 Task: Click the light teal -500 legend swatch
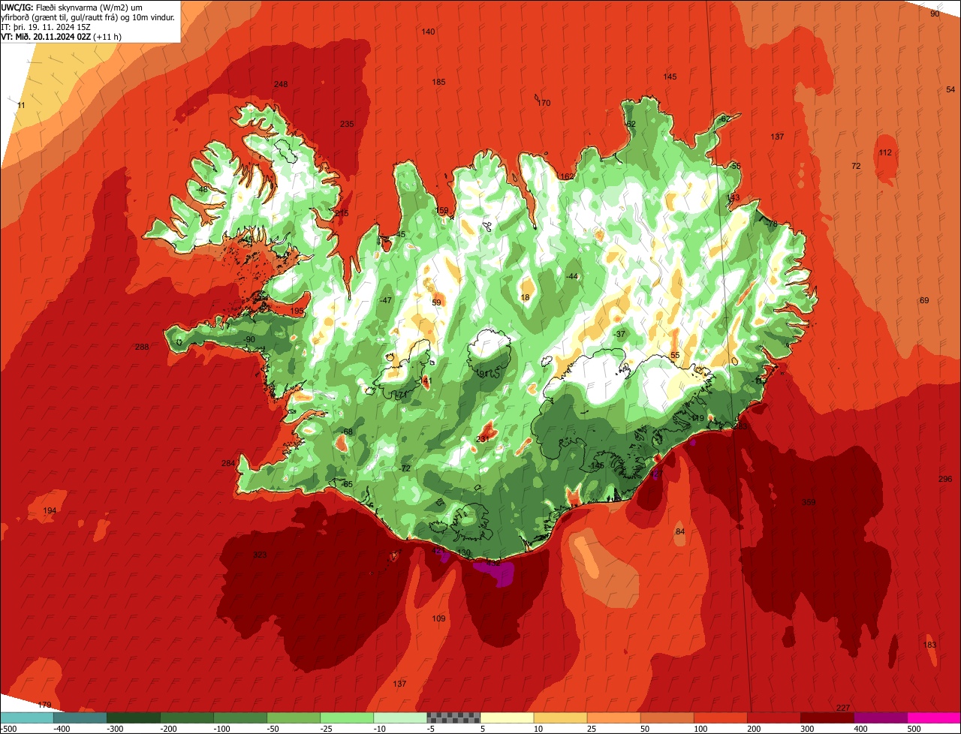point(27,717)
